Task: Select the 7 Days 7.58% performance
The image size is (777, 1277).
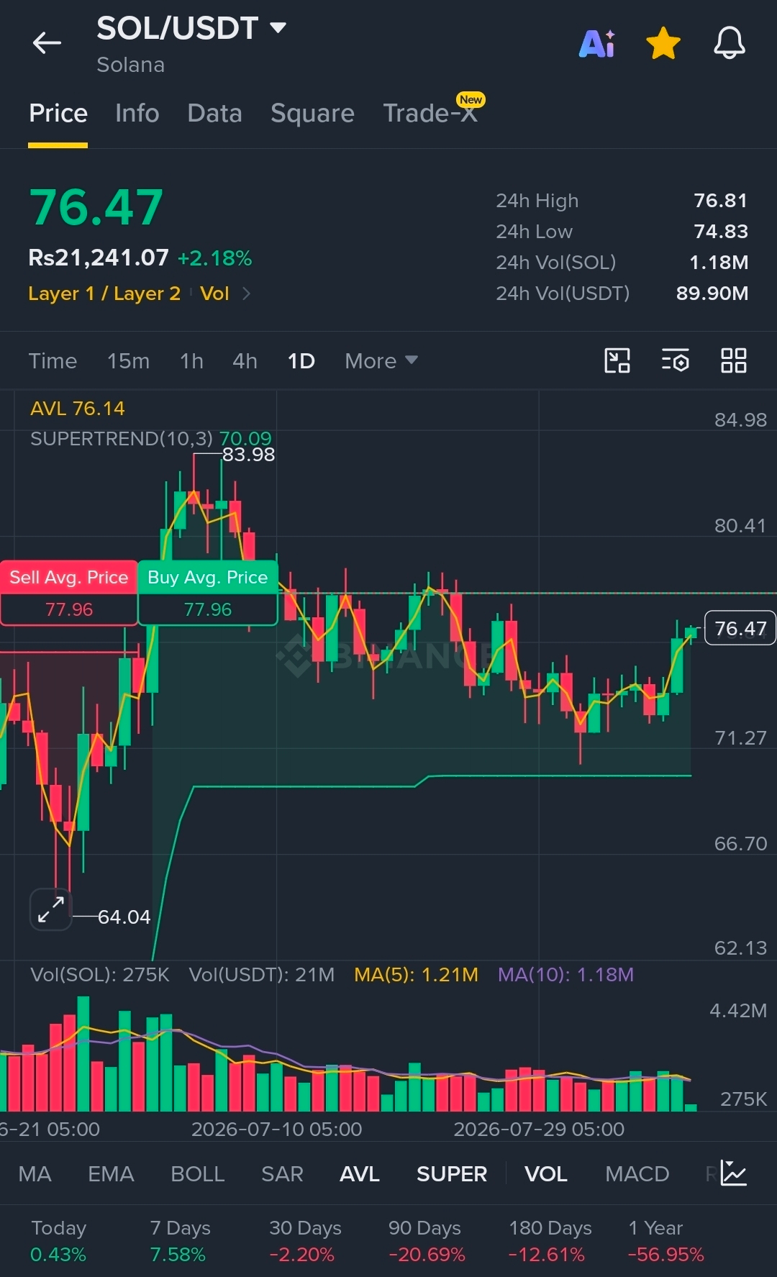Action: pos(180,1241)
